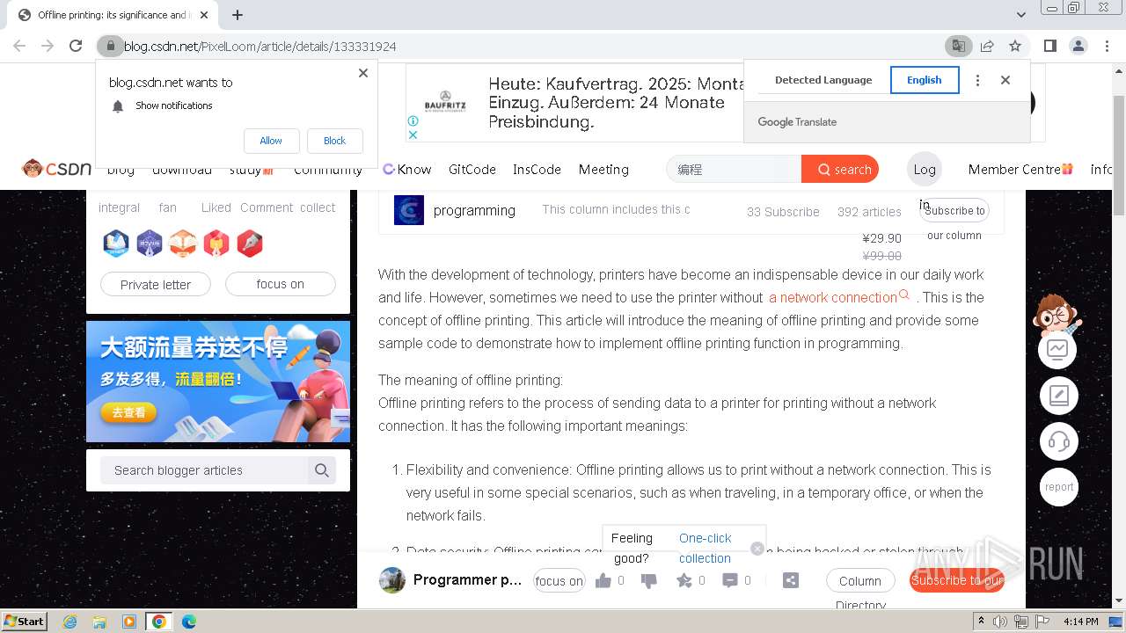The width and height of the screenshot is (1126, 633).
Task: Open the browser side panel icon
Action: pyautogui.click(x=1049, y=46)
